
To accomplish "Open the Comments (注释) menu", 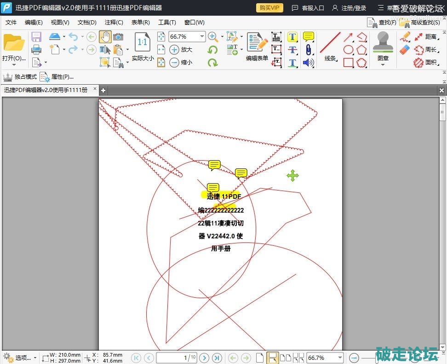I will (114, 22).
